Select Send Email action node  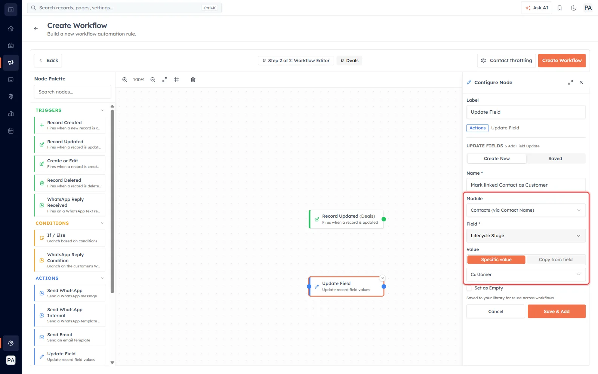70,337
